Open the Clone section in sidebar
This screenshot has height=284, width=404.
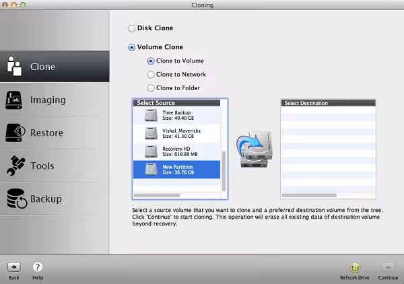click(x=55, y=67)
